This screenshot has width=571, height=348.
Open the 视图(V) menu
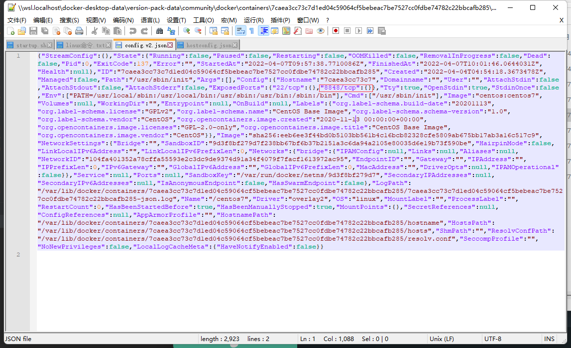click(x=96, y=20)
